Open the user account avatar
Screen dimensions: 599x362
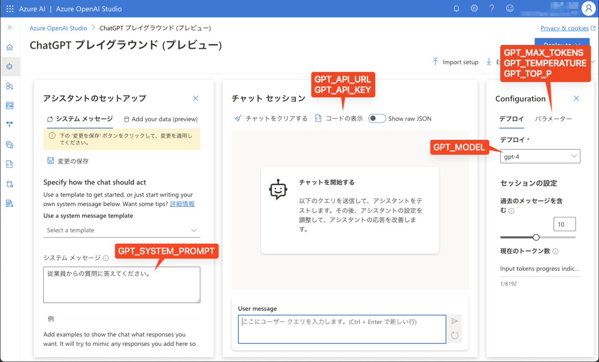588,9
